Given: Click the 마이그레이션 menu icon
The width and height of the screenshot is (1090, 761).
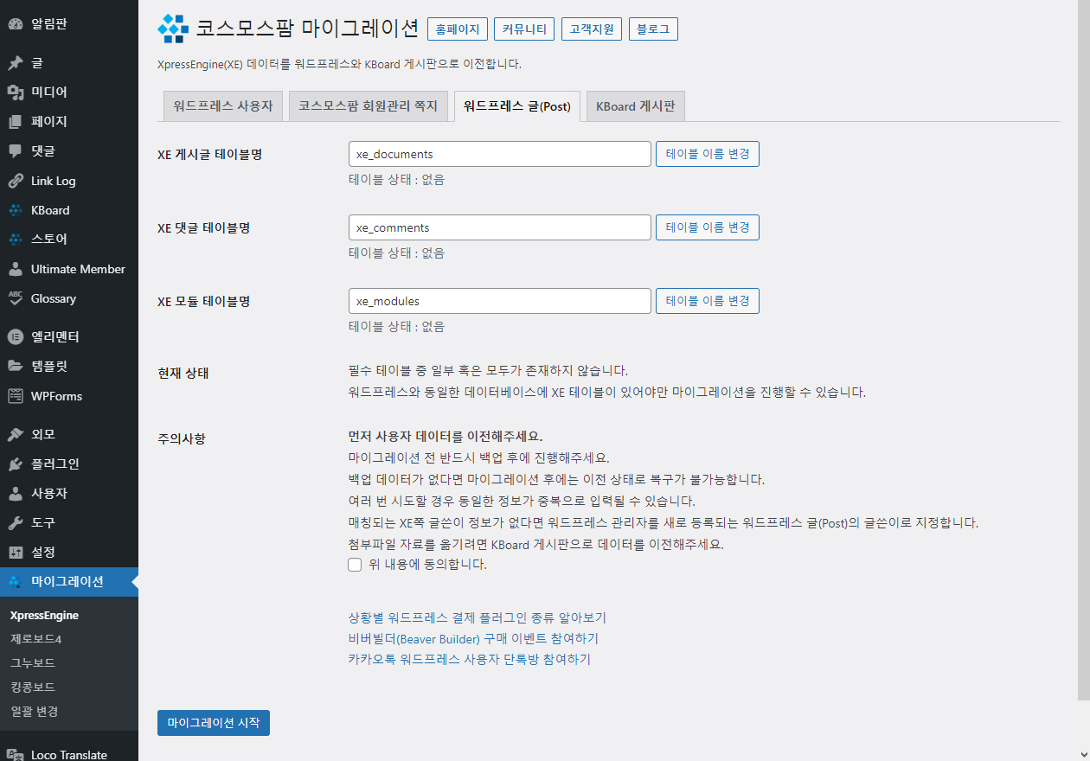Looking at the screenshot, I should point(16,581).
